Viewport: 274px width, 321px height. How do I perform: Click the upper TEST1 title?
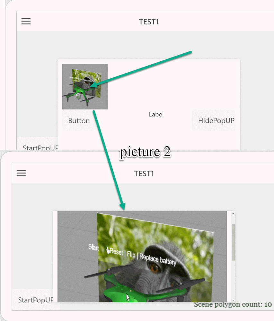pos(149,22)
